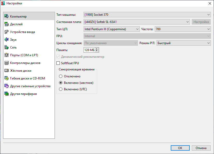Image resolution: width=214 pixels, height=154 pixels.
Task: Increase memory with the up spinner arrow
Action: tap(97, 49)
